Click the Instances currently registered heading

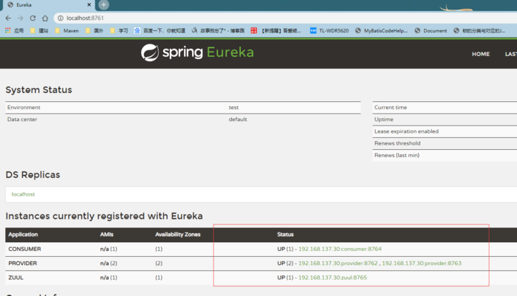click(104, 216)
